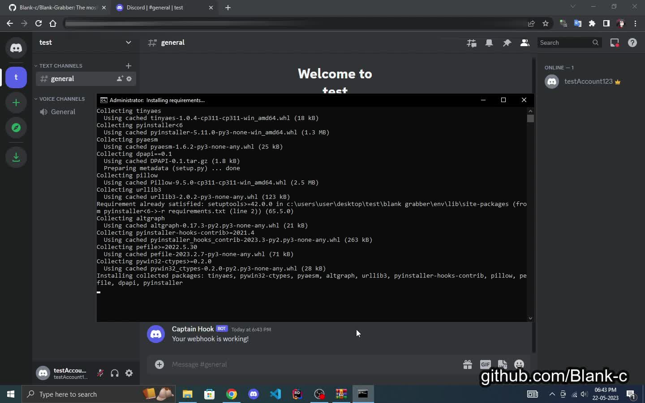Open the server Threads browser
The image size is (645, 403).
click(471, 43)
